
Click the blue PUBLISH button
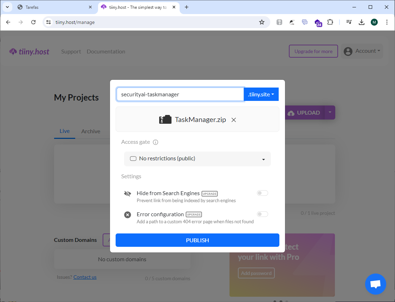coord(197,240)
